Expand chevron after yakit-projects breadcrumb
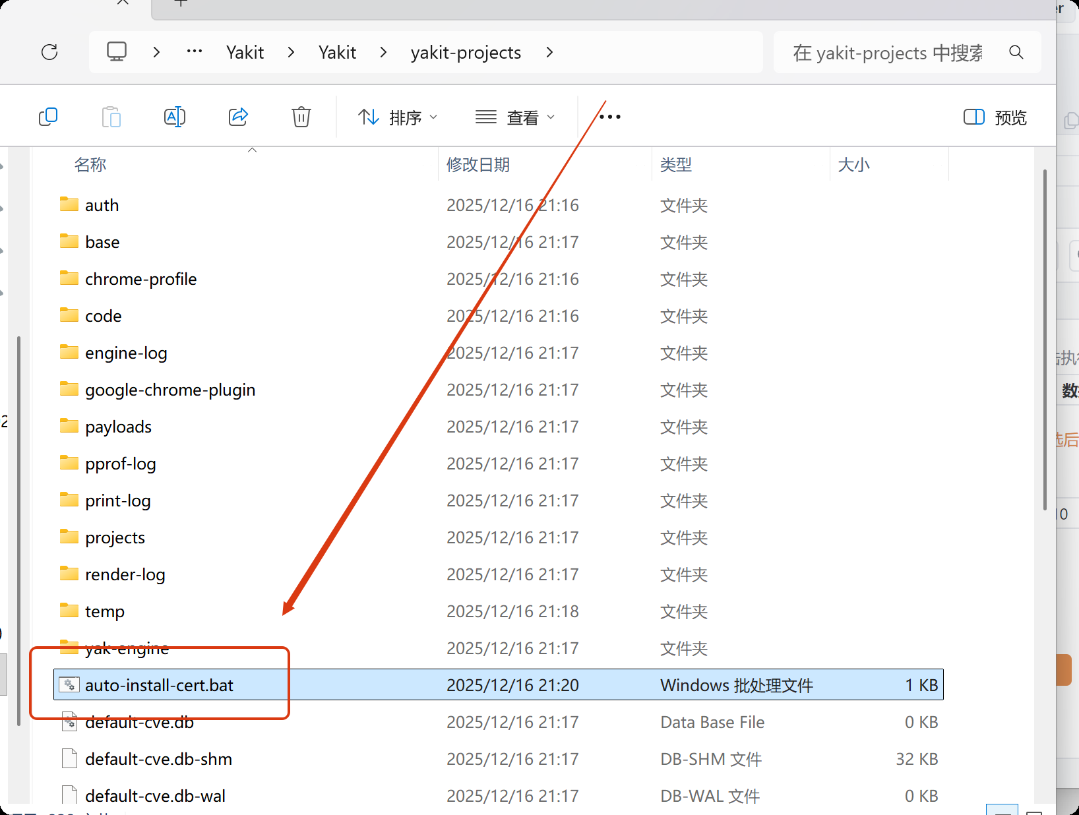 coord(549,52)
